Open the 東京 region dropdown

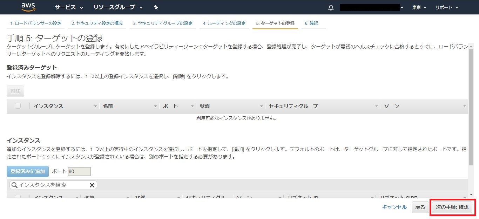[x=419, y=7]
